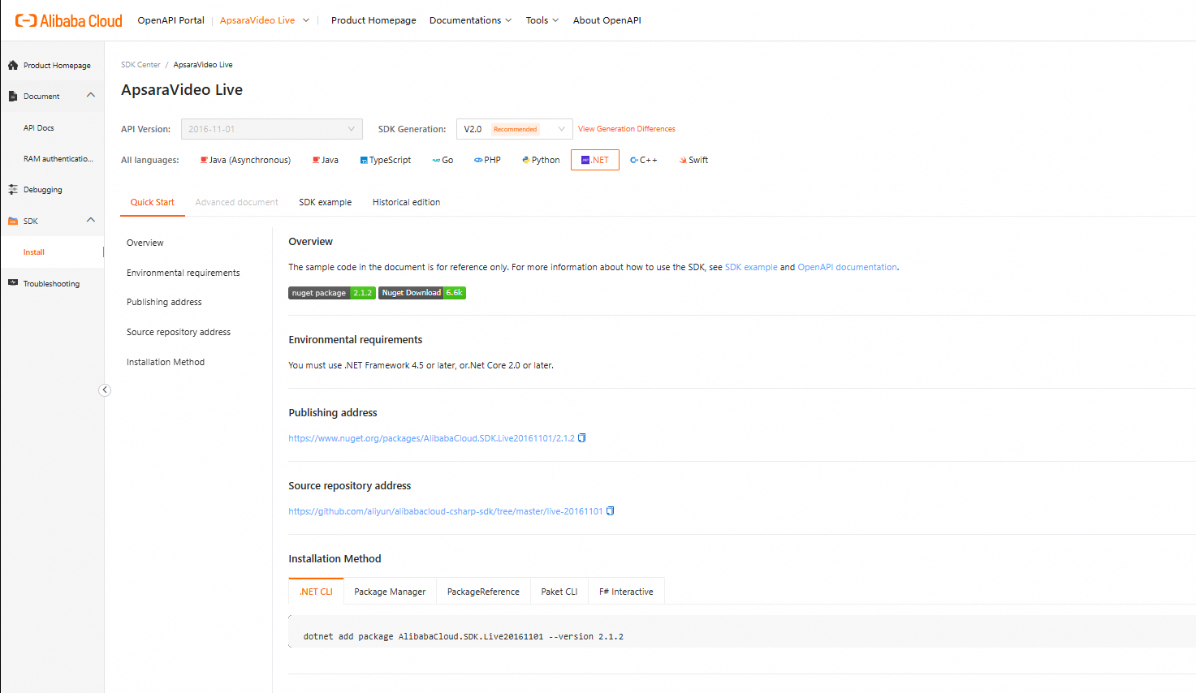The height and width of the screenshot is (693, 1196).
Task: Select Python language
Action: coord(541,160)
